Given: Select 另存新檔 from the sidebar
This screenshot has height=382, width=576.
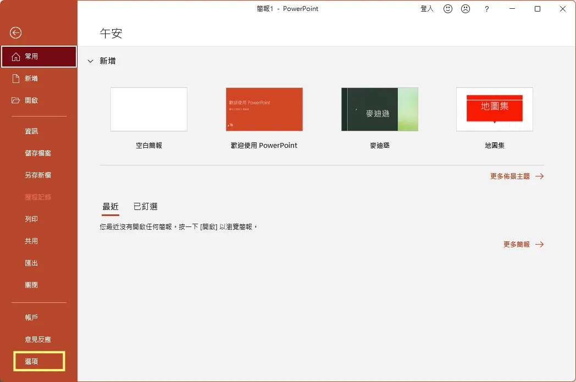Looking at the screenshot, I should pos(38,175).
